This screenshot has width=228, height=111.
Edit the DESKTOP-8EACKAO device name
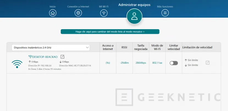(x=62, y=57)
